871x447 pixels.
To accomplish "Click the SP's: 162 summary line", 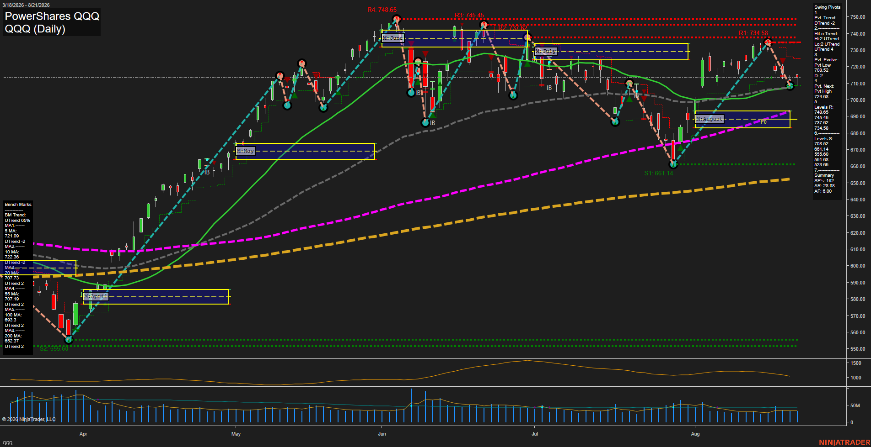I will [x=824, y=181].
